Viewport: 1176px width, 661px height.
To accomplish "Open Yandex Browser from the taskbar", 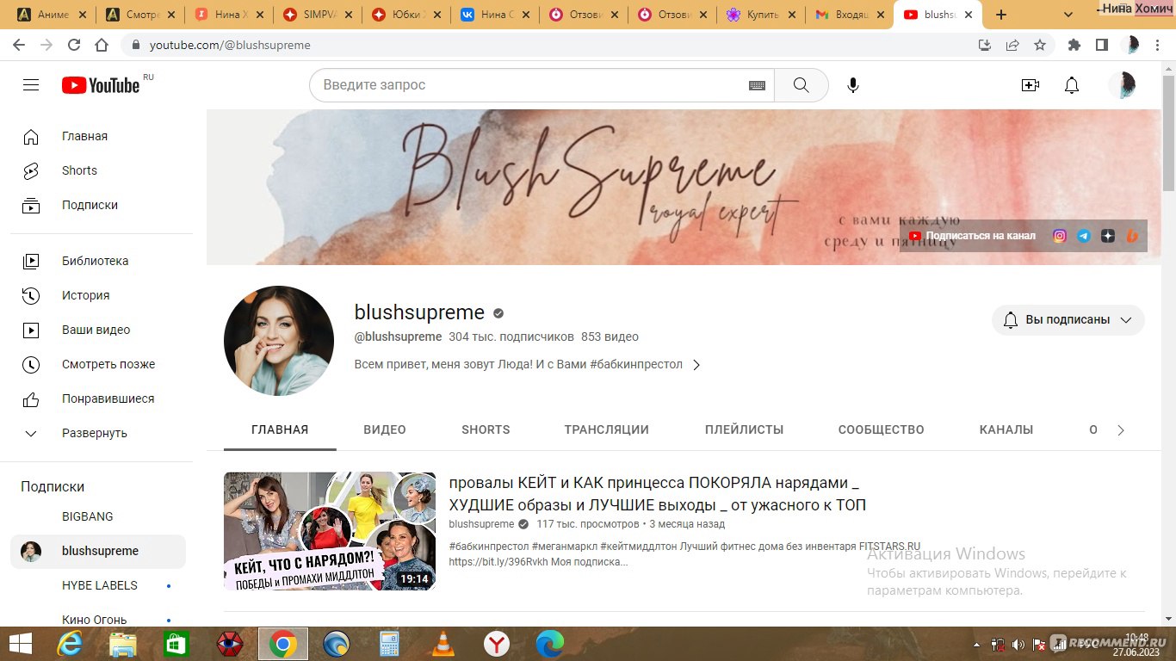I will [x=497, y=644].
